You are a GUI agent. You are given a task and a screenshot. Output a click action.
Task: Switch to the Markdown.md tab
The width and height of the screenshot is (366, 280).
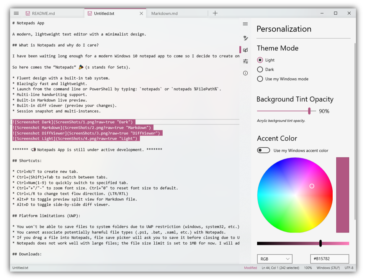[x=164, y=13]
